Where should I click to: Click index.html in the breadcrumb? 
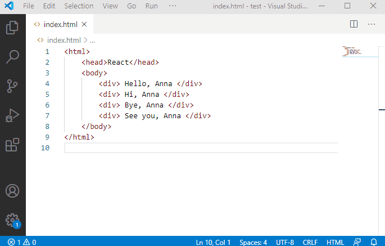(x=64, y=40)
